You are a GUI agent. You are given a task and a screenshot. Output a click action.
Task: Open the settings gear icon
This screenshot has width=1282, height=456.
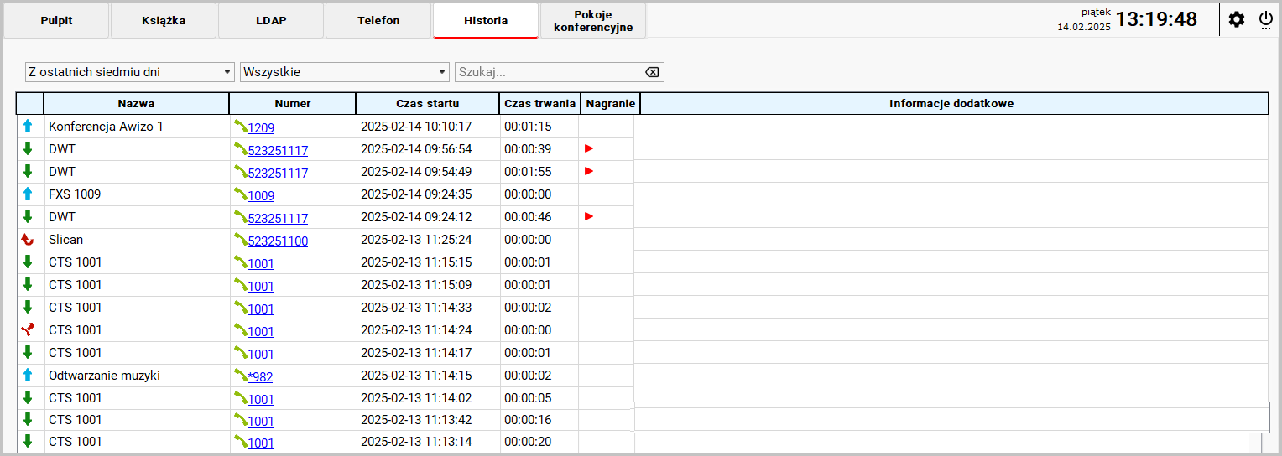[x=1237, y=19]
